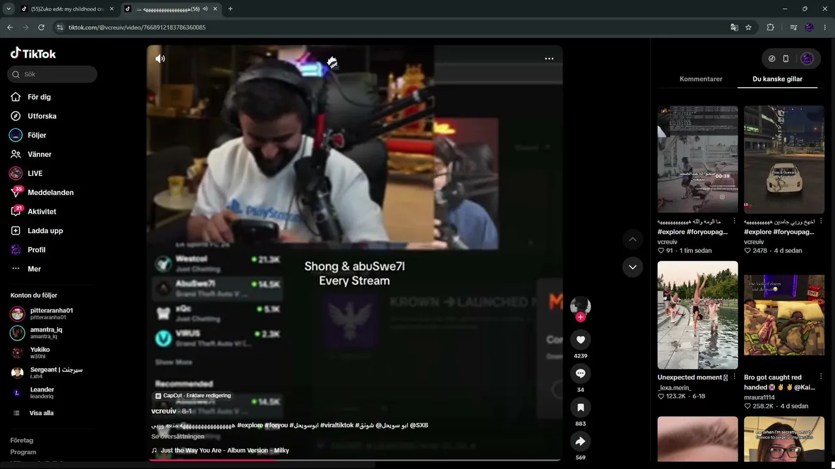Image resolution: width=835 pixels, height=469 pixels.
Task: Open the För dig feed
Action: pos(39,97)
